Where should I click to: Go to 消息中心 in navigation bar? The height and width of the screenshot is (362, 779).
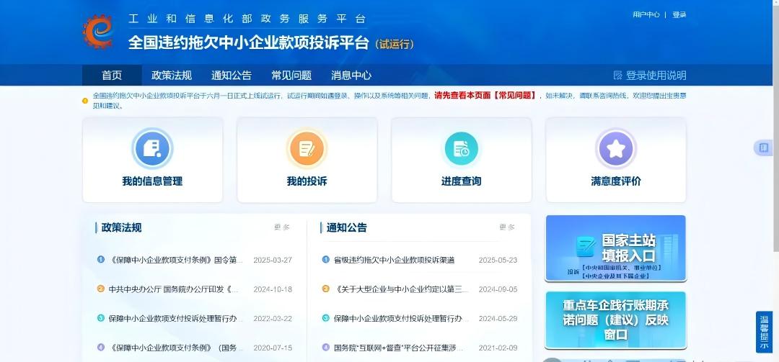click(x=351, y=76)
